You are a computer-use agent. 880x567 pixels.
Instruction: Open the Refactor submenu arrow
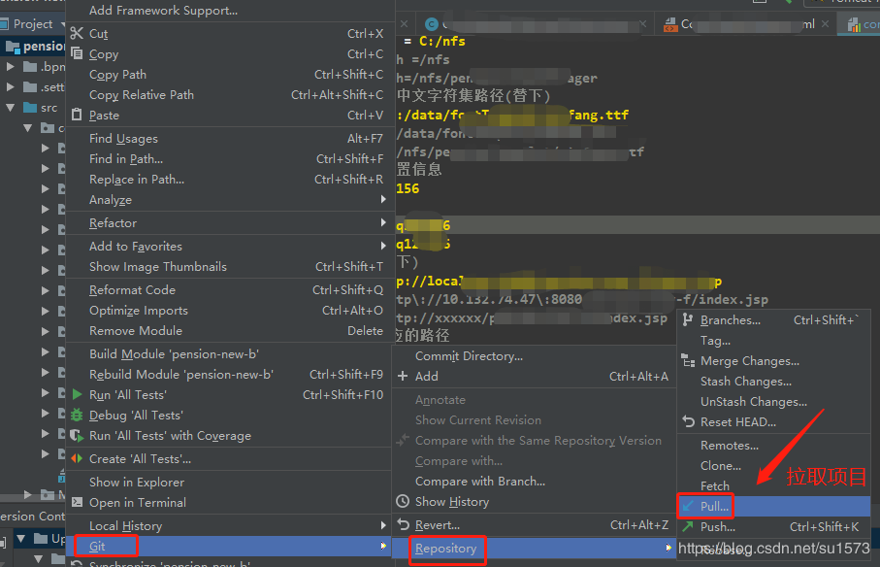tap(383, 222)
